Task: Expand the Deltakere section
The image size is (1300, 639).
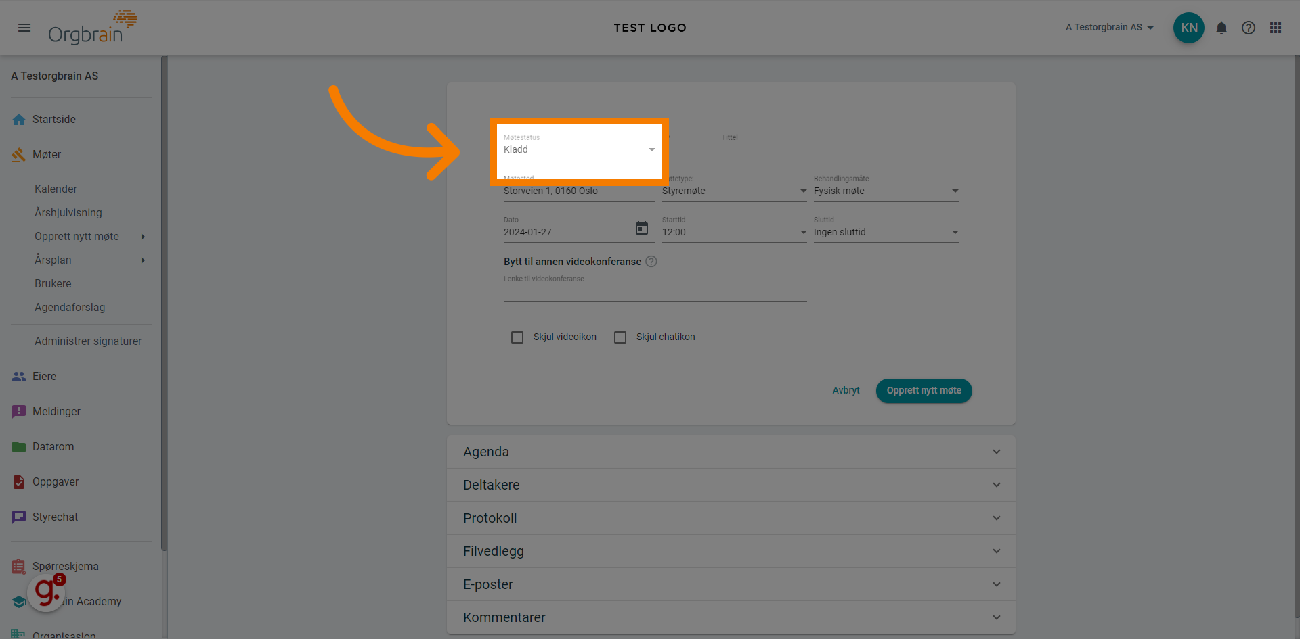Action: pos(731,485)
